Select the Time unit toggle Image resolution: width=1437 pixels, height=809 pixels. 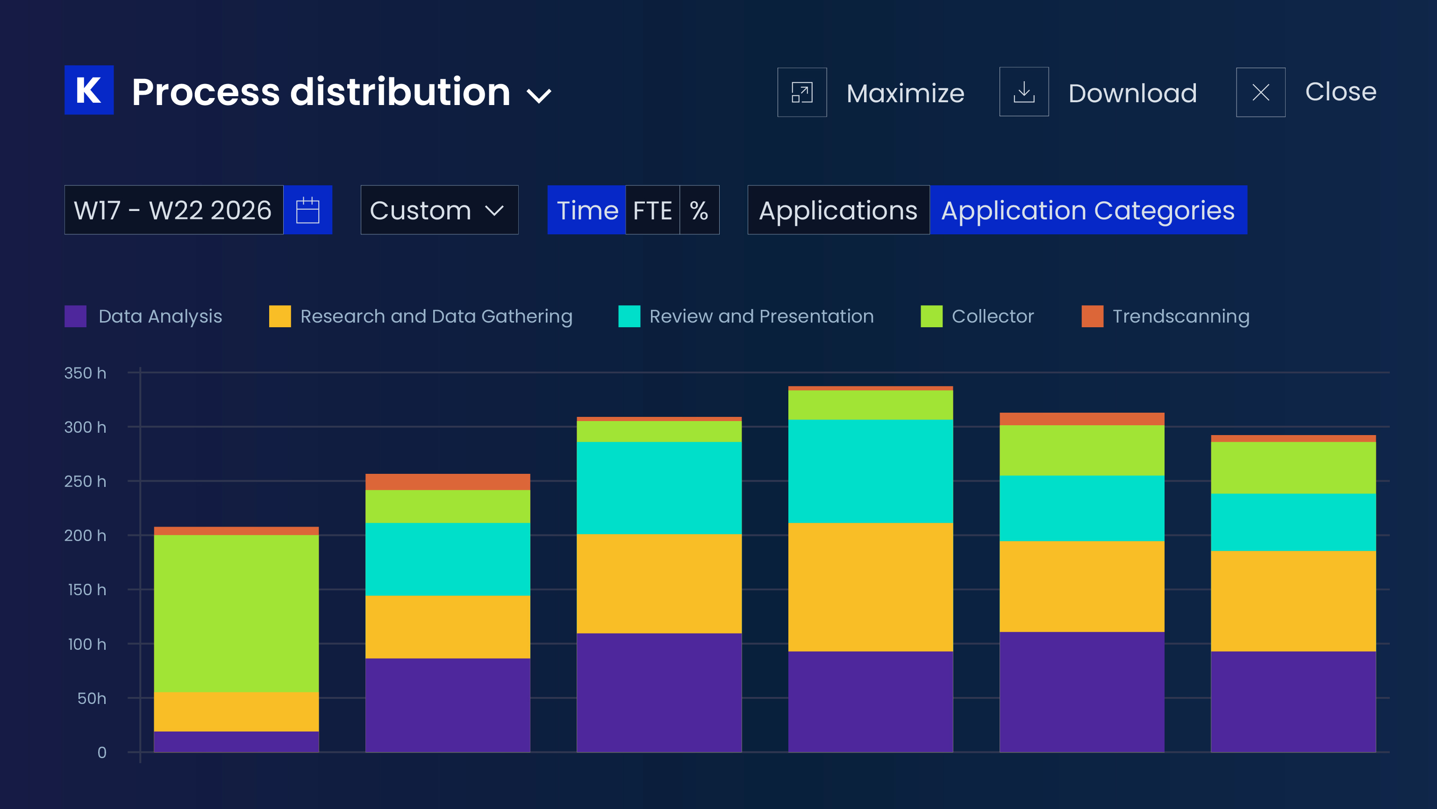click(x=586, y=210)
